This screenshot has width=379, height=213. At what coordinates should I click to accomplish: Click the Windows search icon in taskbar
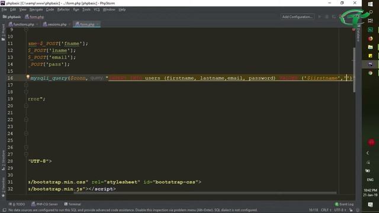371,12
